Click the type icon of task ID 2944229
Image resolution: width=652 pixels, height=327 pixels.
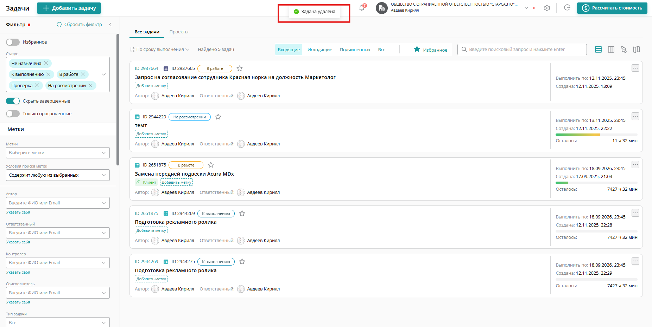click(137, 117)
